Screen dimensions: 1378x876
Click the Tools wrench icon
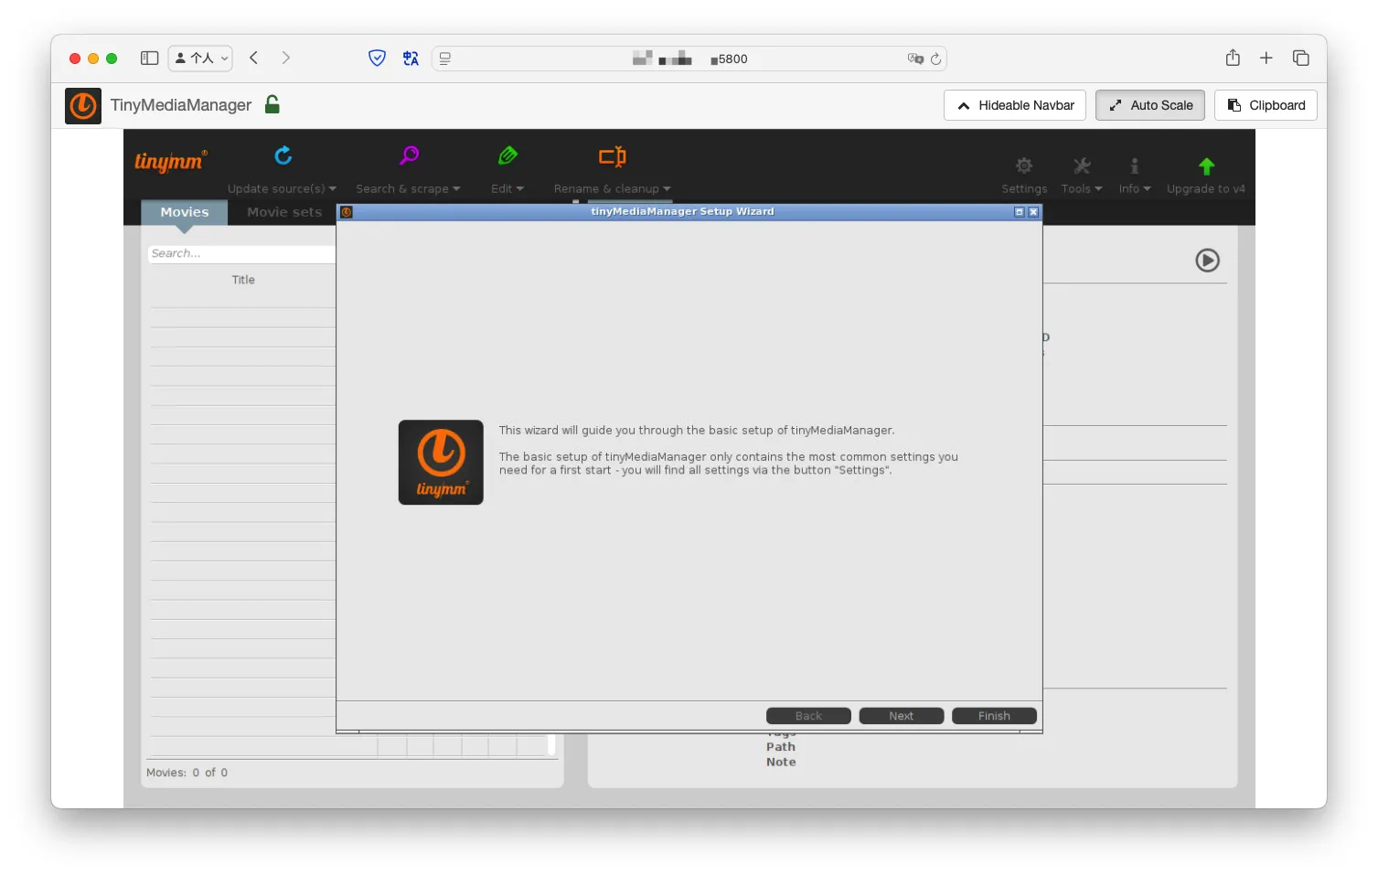tap(1082, 166)
